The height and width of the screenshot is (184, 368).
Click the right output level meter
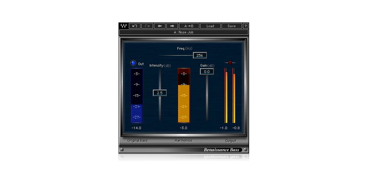click(234, 96)
